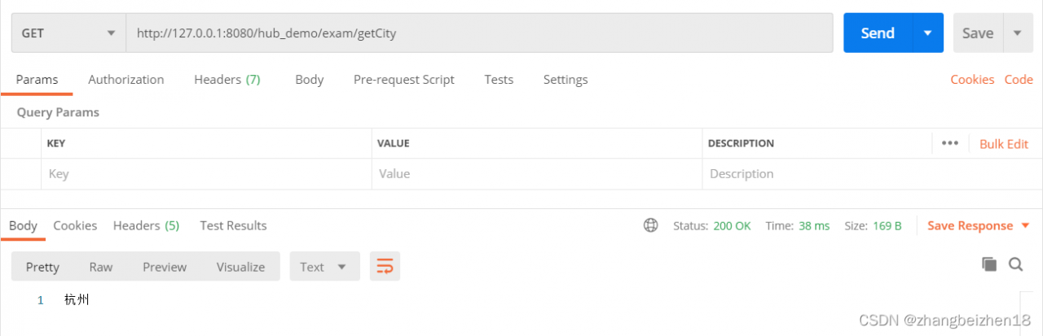Open the Headers (7) request tab

click(x=227, y=80)
